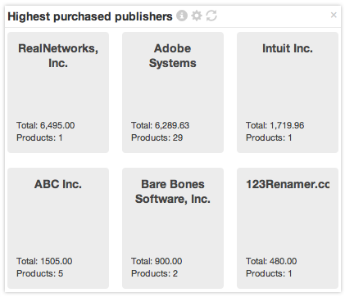The width and height of the screenshot is (345, 297).
Task: Click Products: 5 on the ABC Inc. card
Action: pyautogui.click(x=40, y=273)
